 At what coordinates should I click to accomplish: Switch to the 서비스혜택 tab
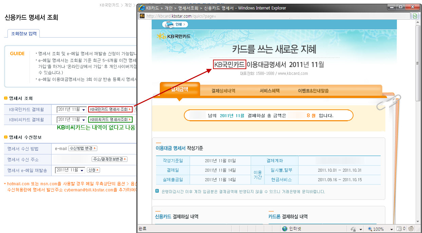(x=269, y=91)
